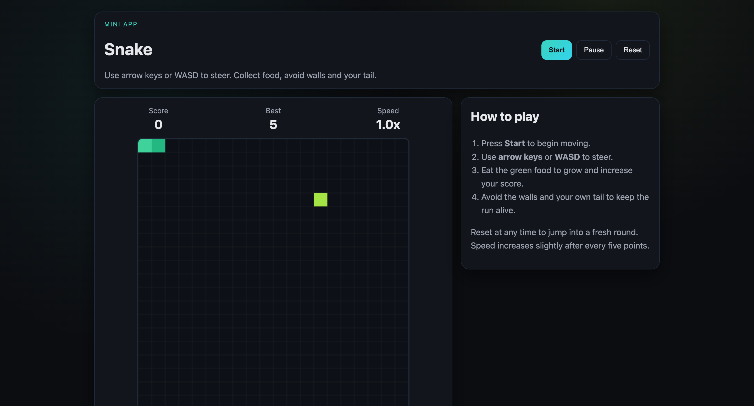Click the 'Reset at any time' paragraph
The width and height of the screenshot is (754, 406).
point(560,239)
